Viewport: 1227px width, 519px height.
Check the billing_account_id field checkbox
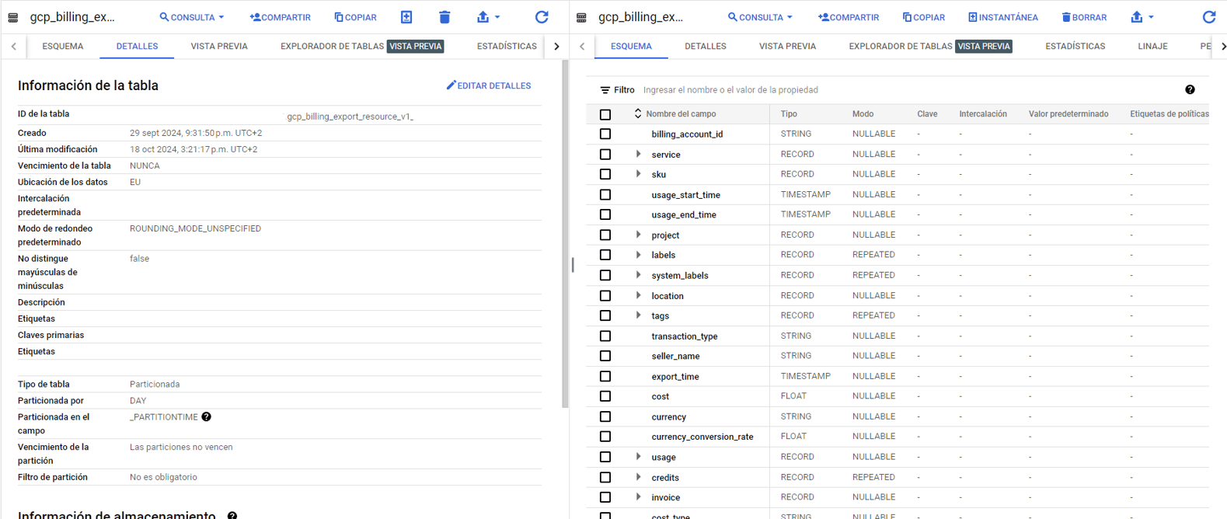605,134
